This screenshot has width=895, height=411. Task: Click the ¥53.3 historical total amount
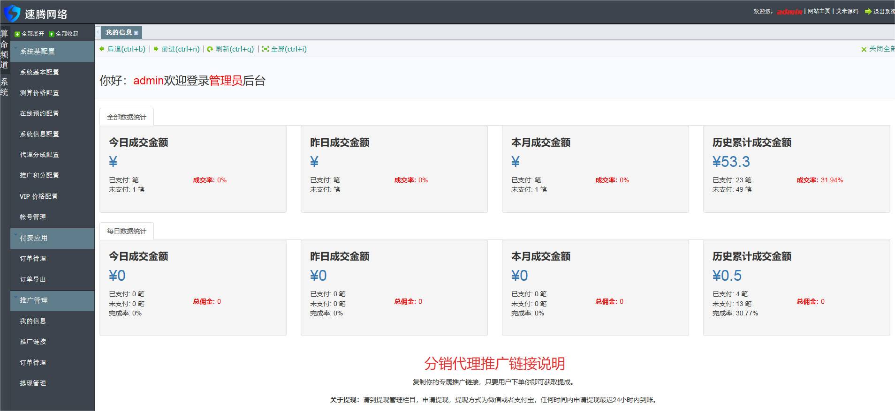(731, 162)
